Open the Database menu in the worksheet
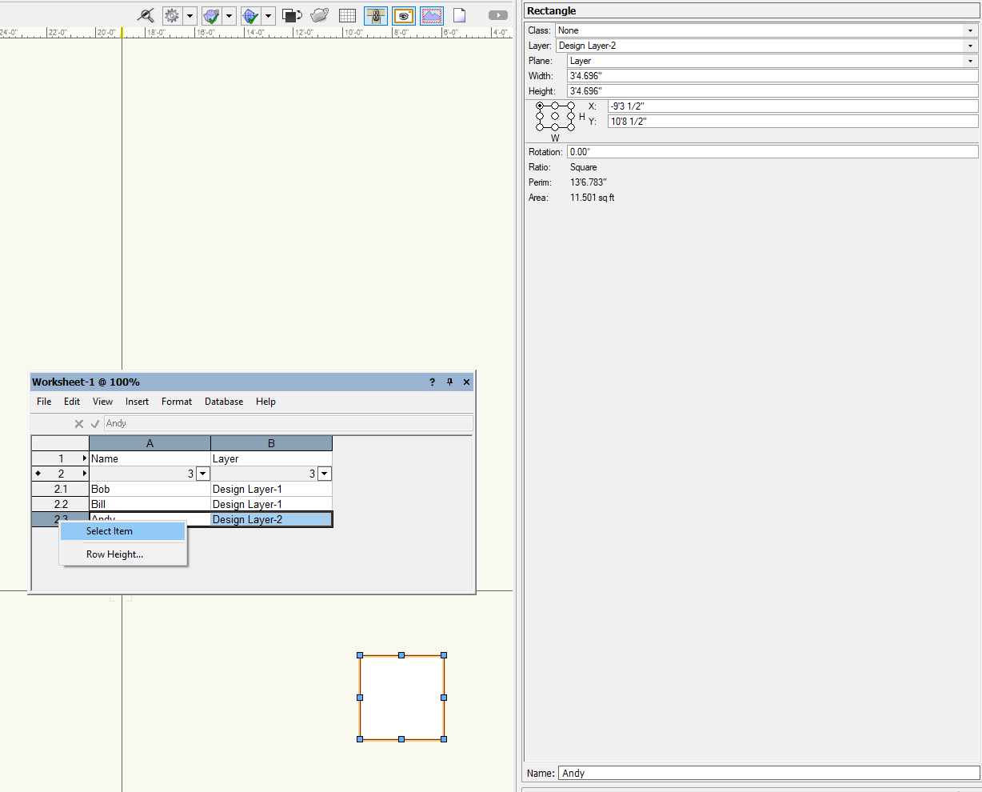Screen dimensions: 982x792 224,402
